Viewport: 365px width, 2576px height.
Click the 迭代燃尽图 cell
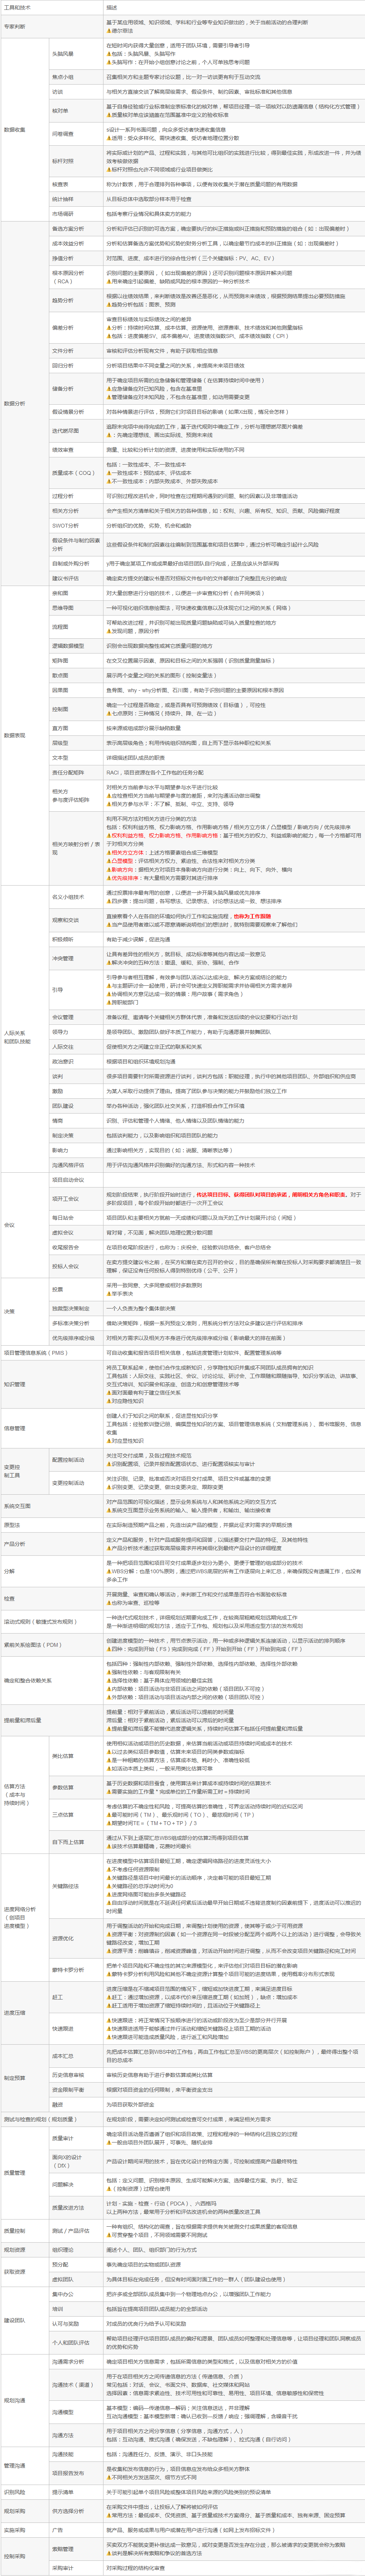76,431
